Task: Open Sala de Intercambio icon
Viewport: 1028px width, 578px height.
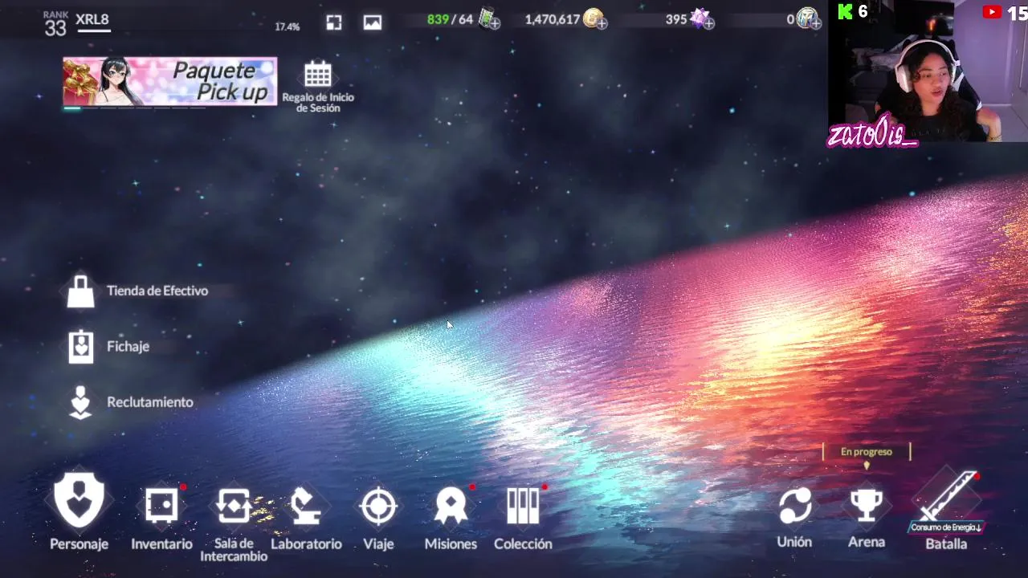Action: coord(234,507)
